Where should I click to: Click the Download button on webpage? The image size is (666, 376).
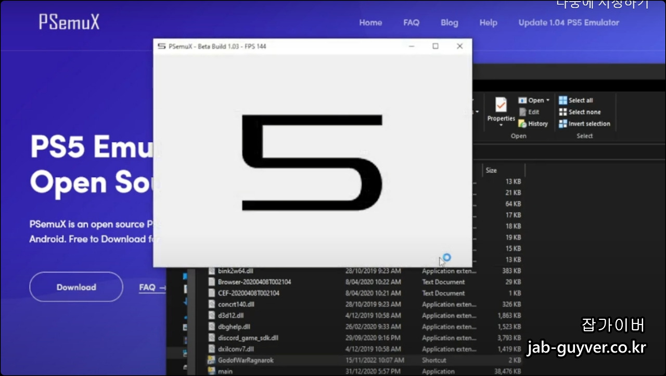click(x=76, y=287)
